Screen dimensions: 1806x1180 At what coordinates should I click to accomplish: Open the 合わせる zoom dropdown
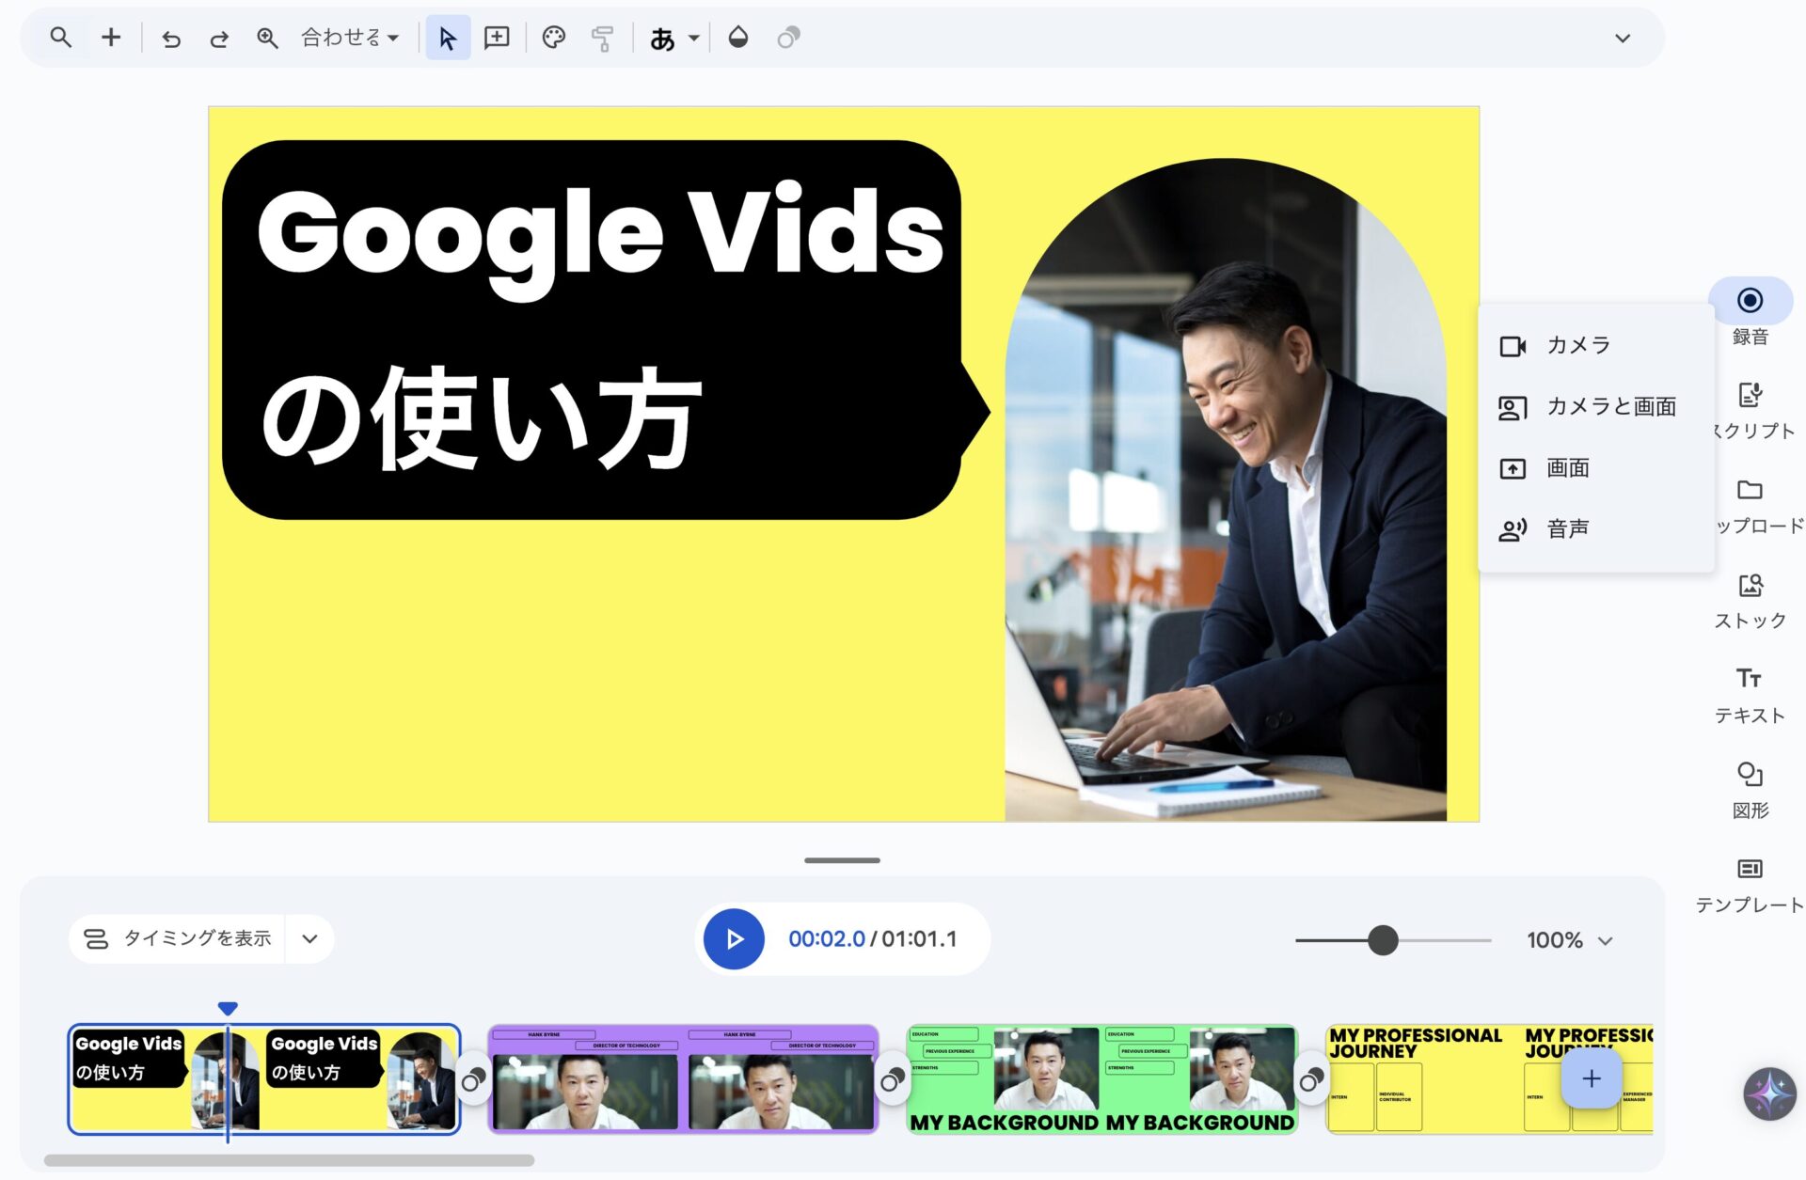coord(348,38)
